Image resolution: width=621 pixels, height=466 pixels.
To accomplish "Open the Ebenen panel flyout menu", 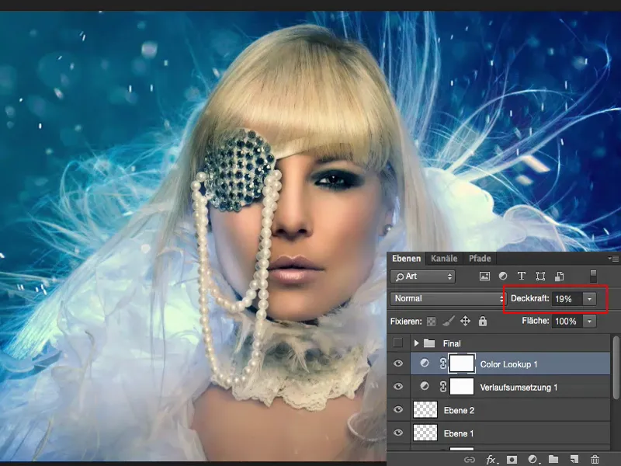I will 613,259.
